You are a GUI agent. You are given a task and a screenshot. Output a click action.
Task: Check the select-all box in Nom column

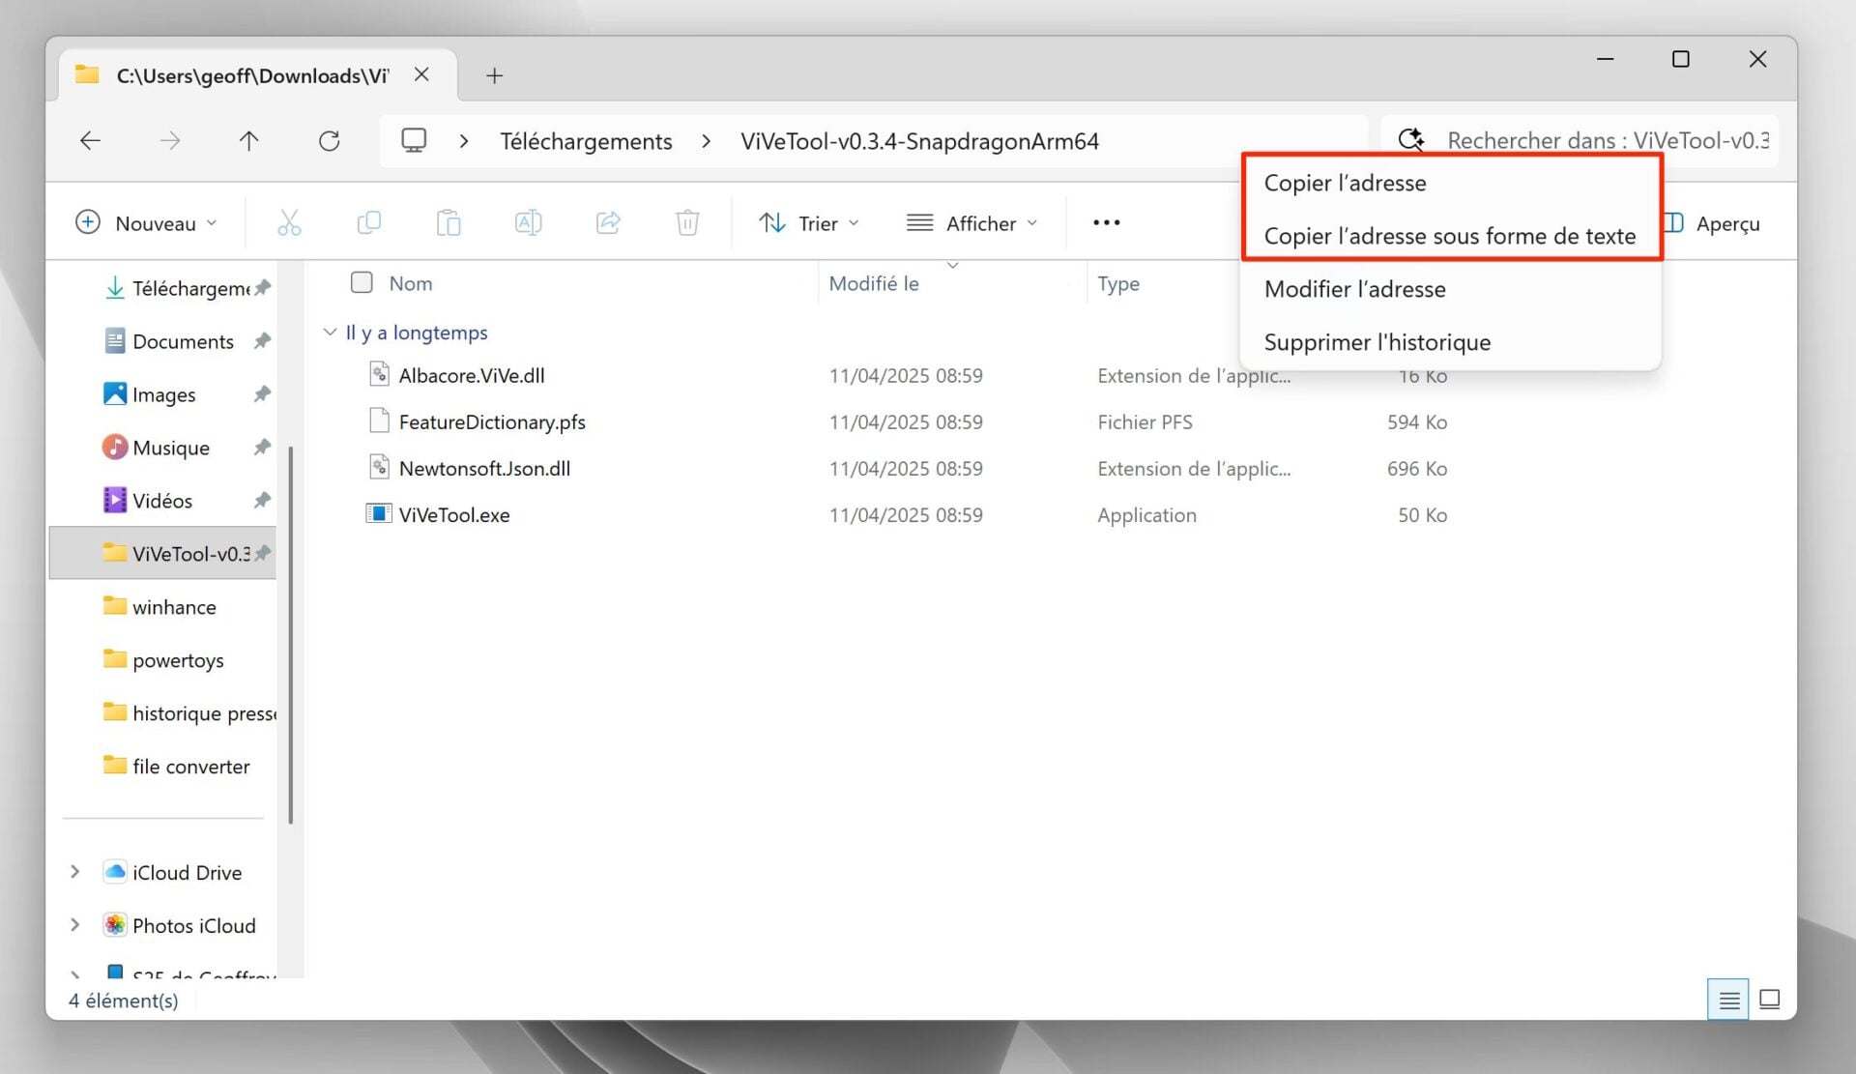(362, 282)
